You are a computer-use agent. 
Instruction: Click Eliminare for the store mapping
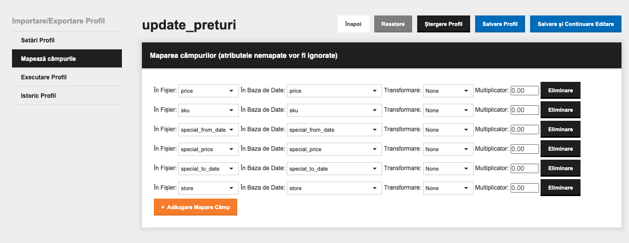(x=561, y=188)
